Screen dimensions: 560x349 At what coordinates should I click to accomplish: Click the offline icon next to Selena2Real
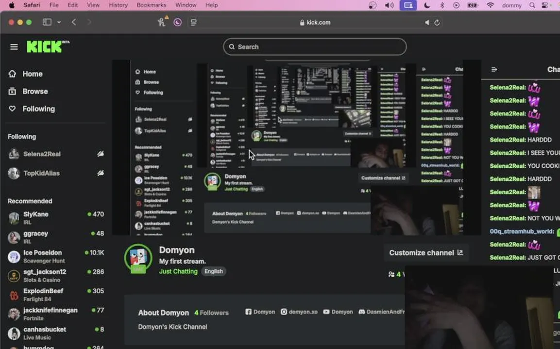pos(101,154)
